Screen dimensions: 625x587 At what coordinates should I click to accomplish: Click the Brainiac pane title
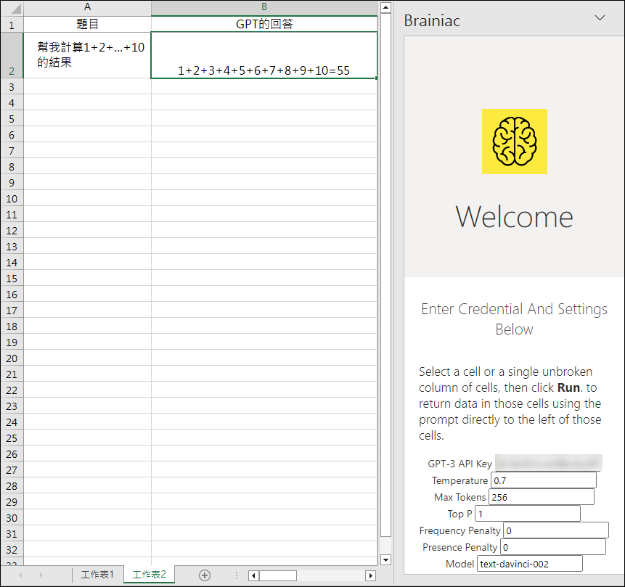tap(432, 21)
